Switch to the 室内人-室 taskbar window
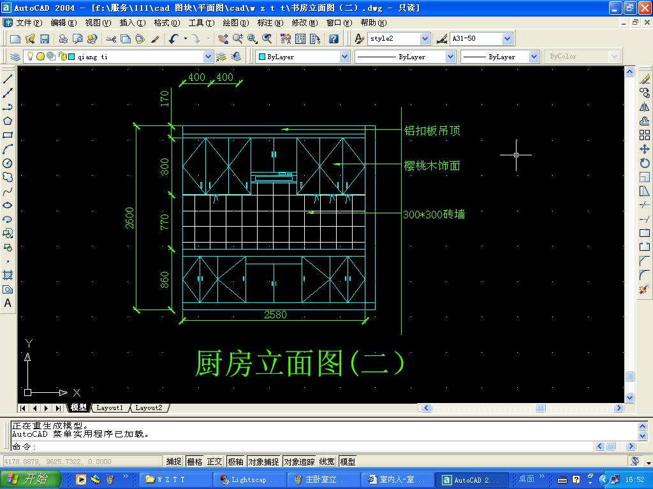The height and width of the screenshot is (489, 653). click(x=397, y=480)
